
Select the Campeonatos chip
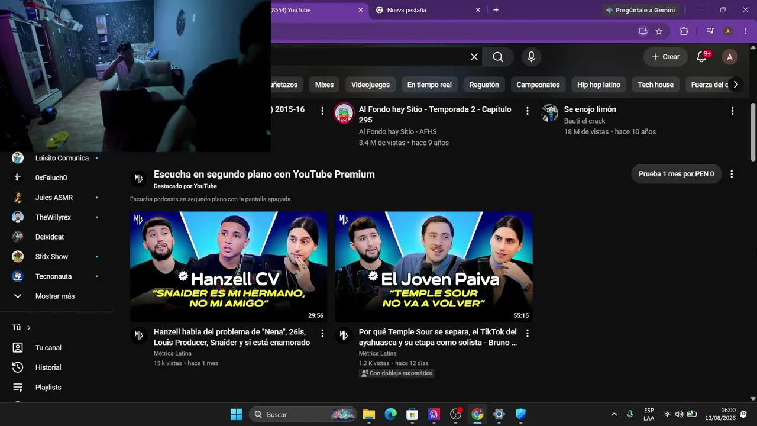click(538, 85)
